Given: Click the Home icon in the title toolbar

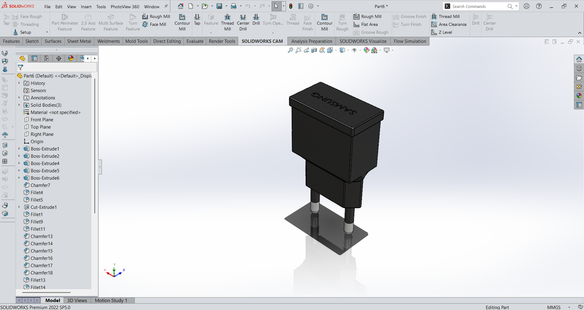Looking at the screenshot, I should click(181, 6).
